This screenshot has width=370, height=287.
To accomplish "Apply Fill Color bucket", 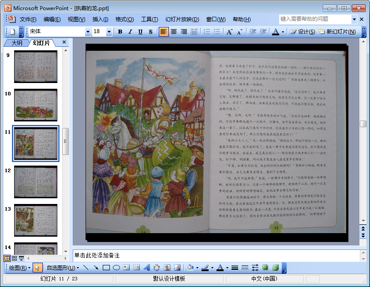I will (x=190, y=268).
